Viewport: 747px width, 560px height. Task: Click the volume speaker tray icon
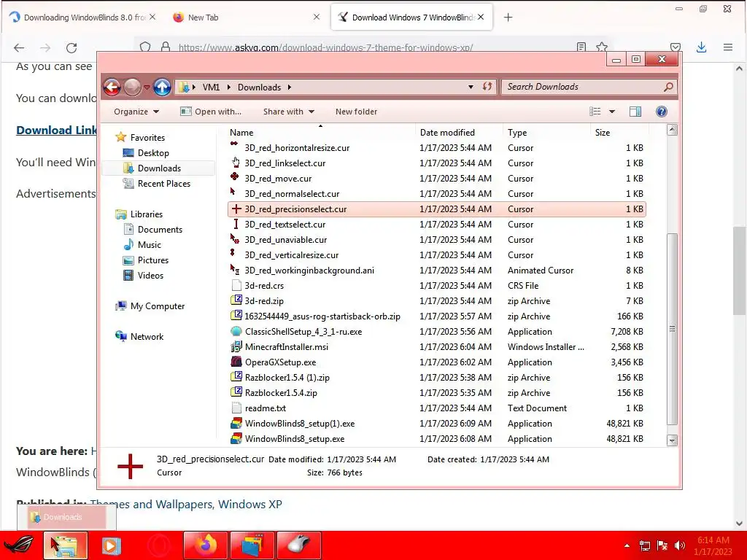(x=680, y=545)
